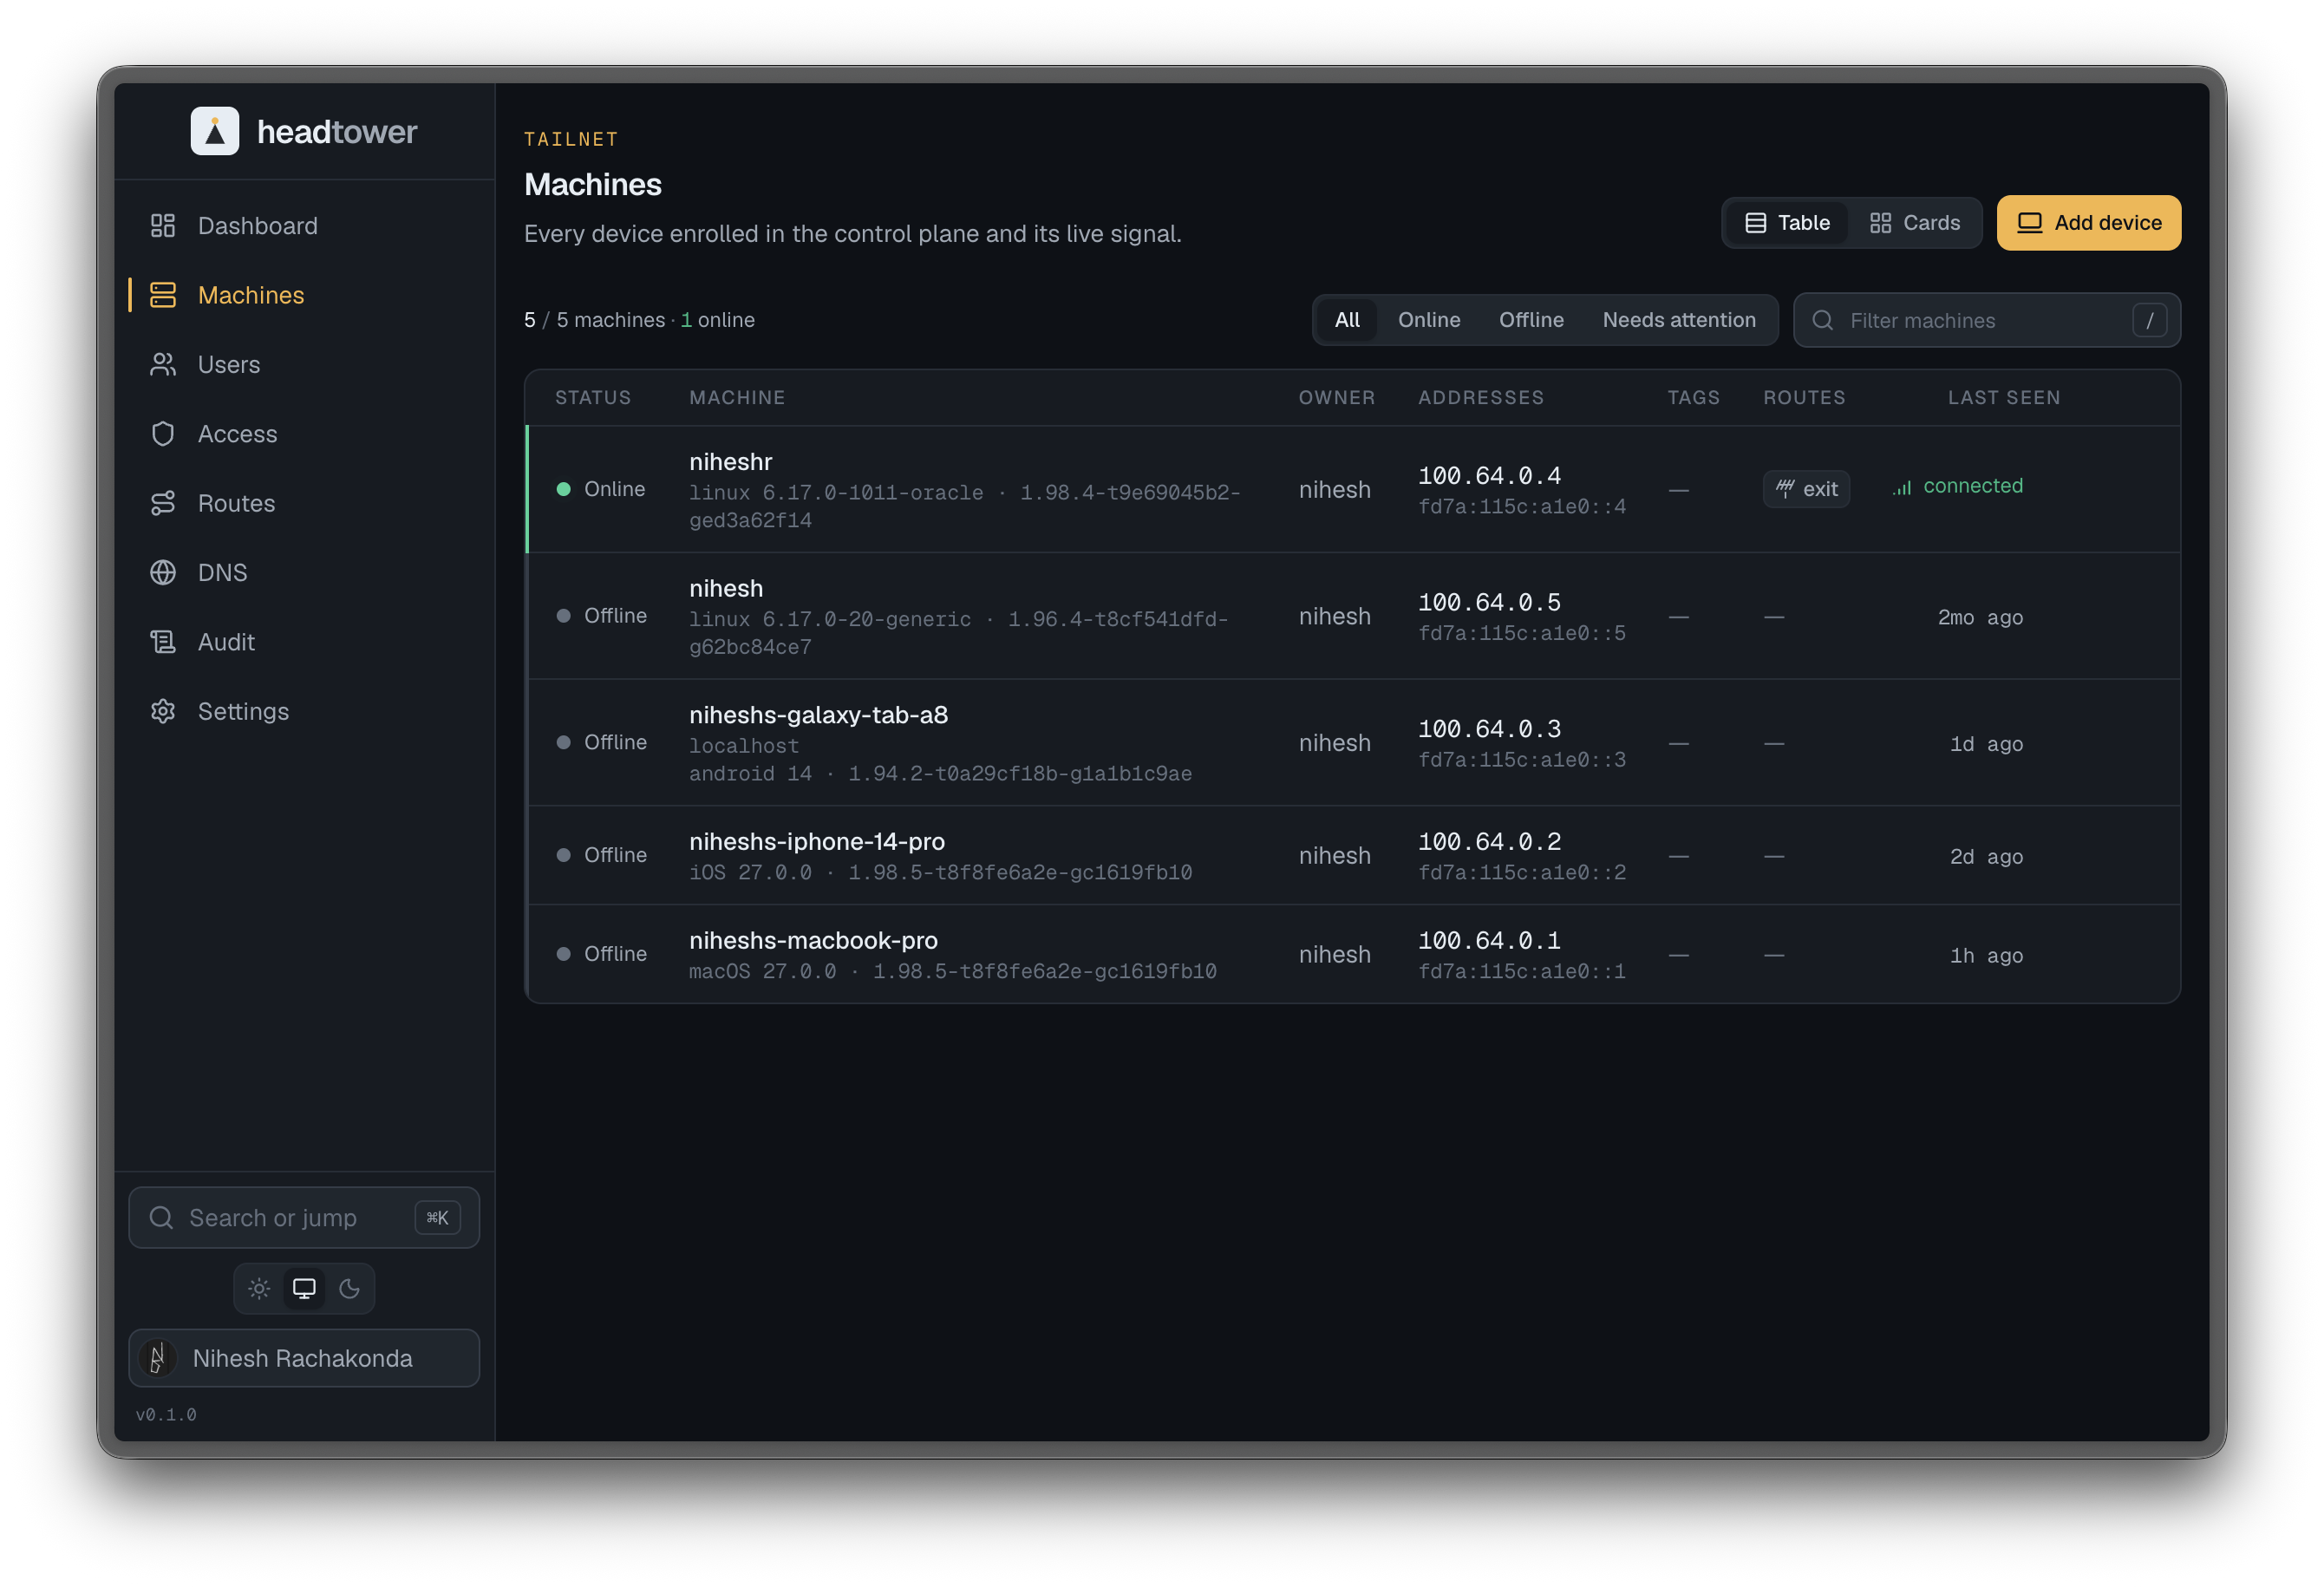Filter to Needs attention machines

[x=1679, y=320]
